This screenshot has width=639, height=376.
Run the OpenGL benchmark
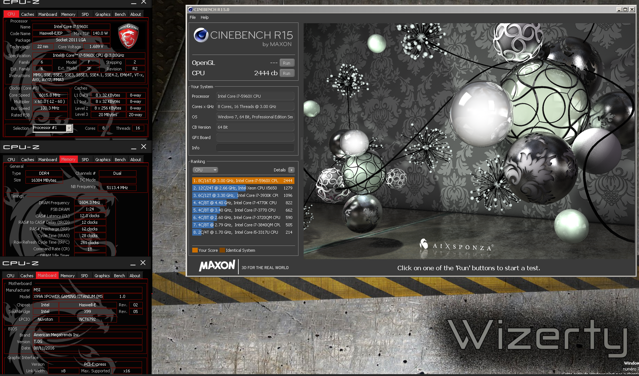click(287, 63)
